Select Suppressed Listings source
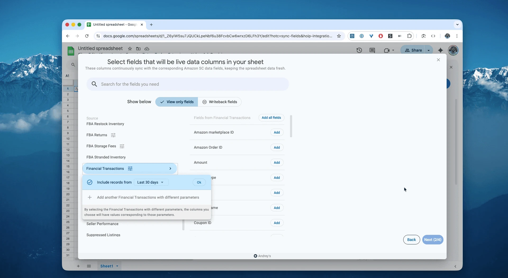This screenshot has height=278, width=508. (x=103, y=235)
